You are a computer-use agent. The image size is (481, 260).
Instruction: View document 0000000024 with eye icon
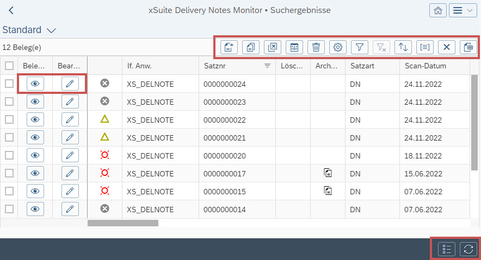pos(35,84)
